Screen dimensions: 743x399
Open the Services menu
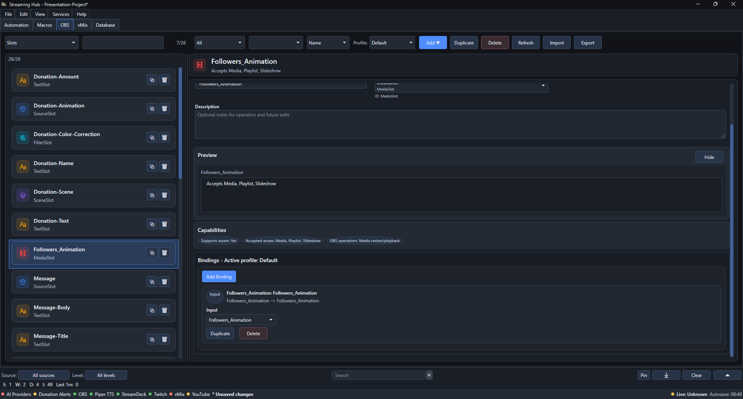61,14
